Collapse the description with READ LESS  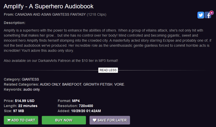[108, 70]
